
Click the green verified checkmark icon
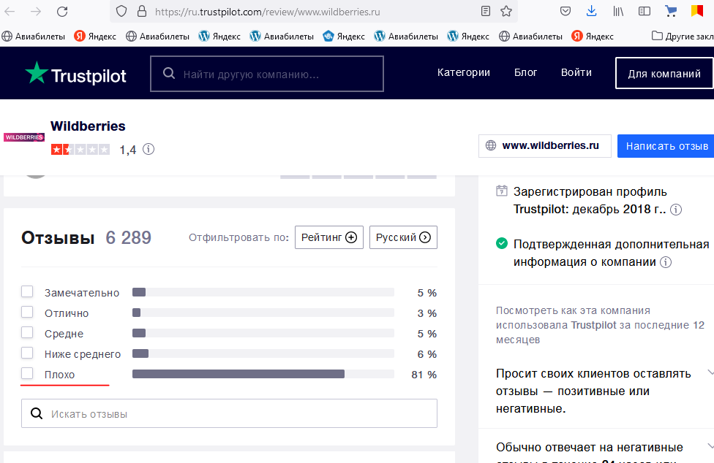pyautogui.click(x=502, y=245)
